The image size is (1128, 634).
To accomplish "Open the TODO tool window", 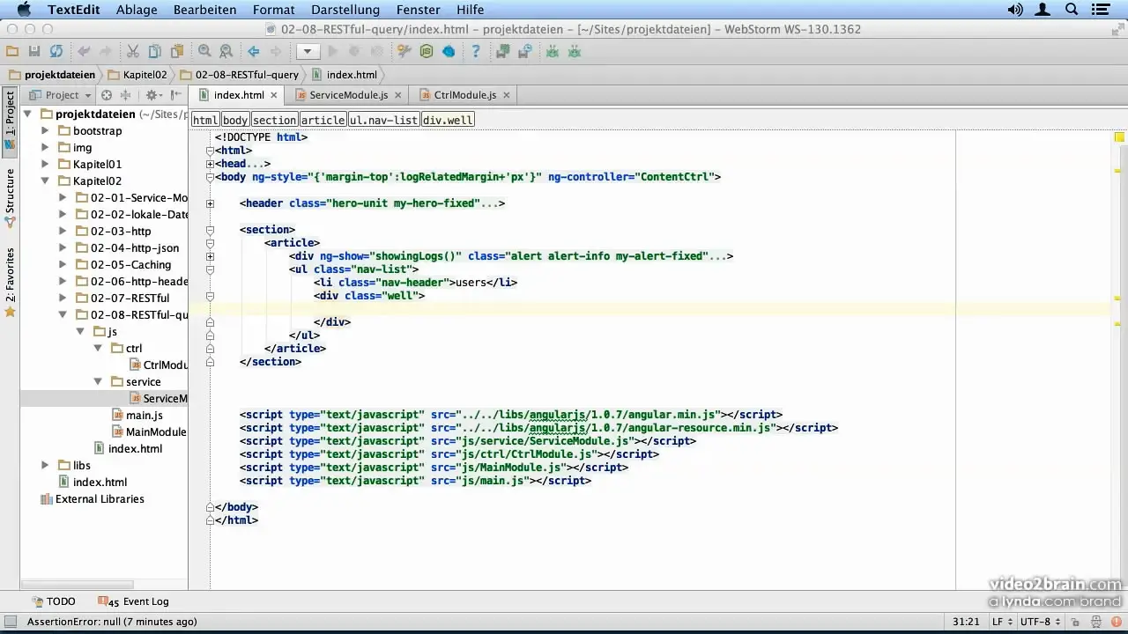I will 53,601.
